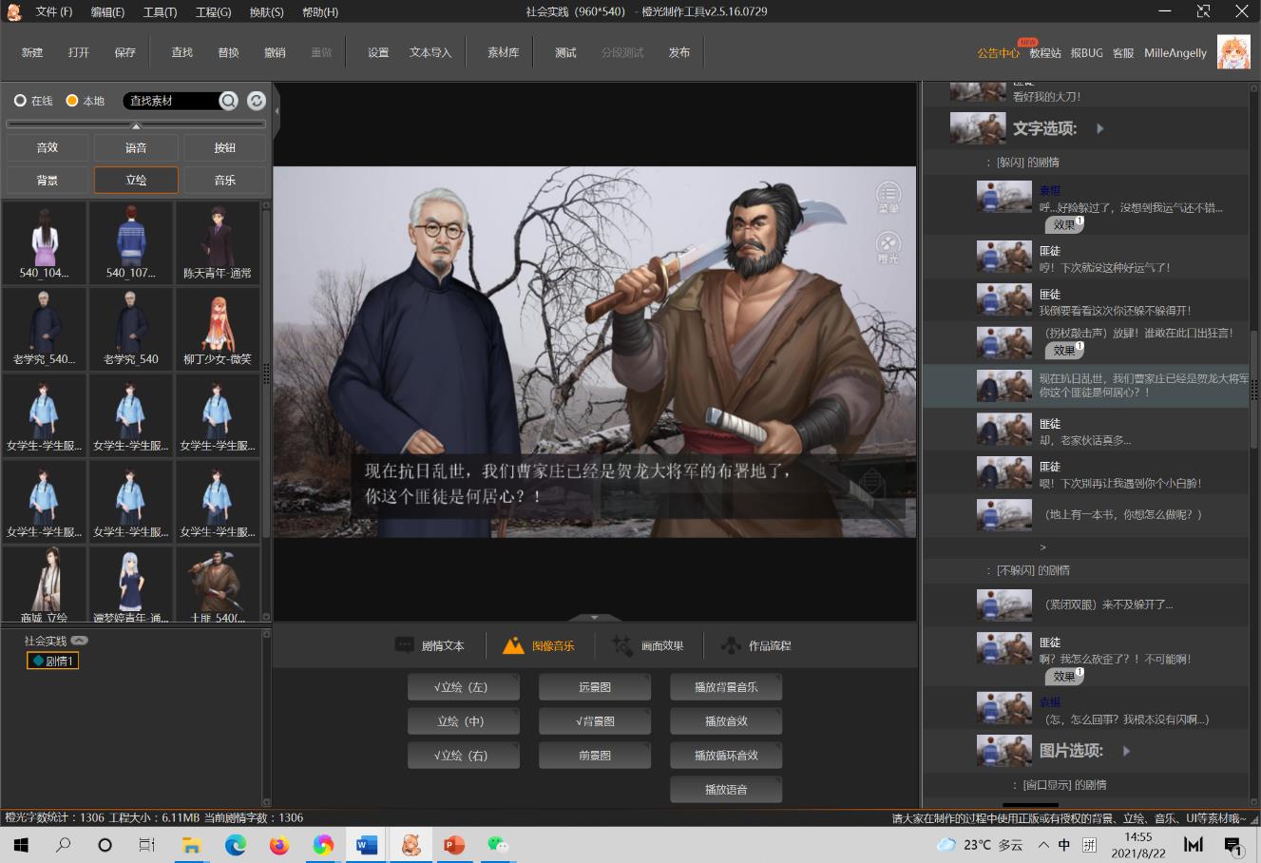Click the 发布 toolbar button
1261x863 pixels.
click(x=678, y=53)
